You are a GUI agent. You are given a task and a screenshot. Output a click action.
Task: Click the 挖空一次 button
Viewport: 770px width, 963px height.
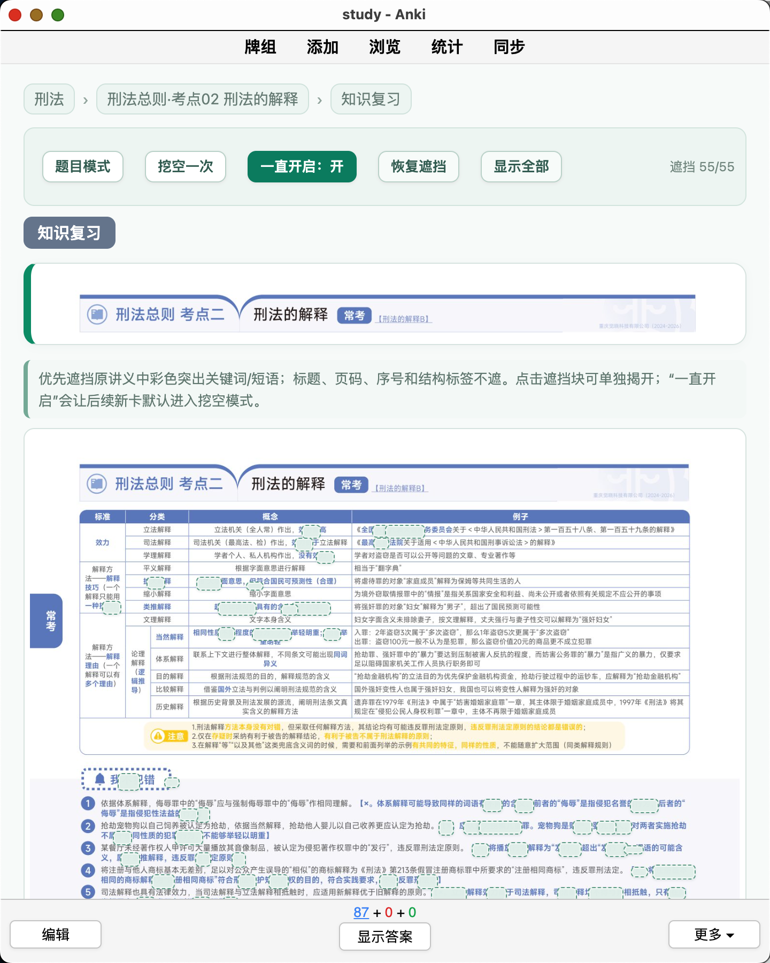pos(186,166)
